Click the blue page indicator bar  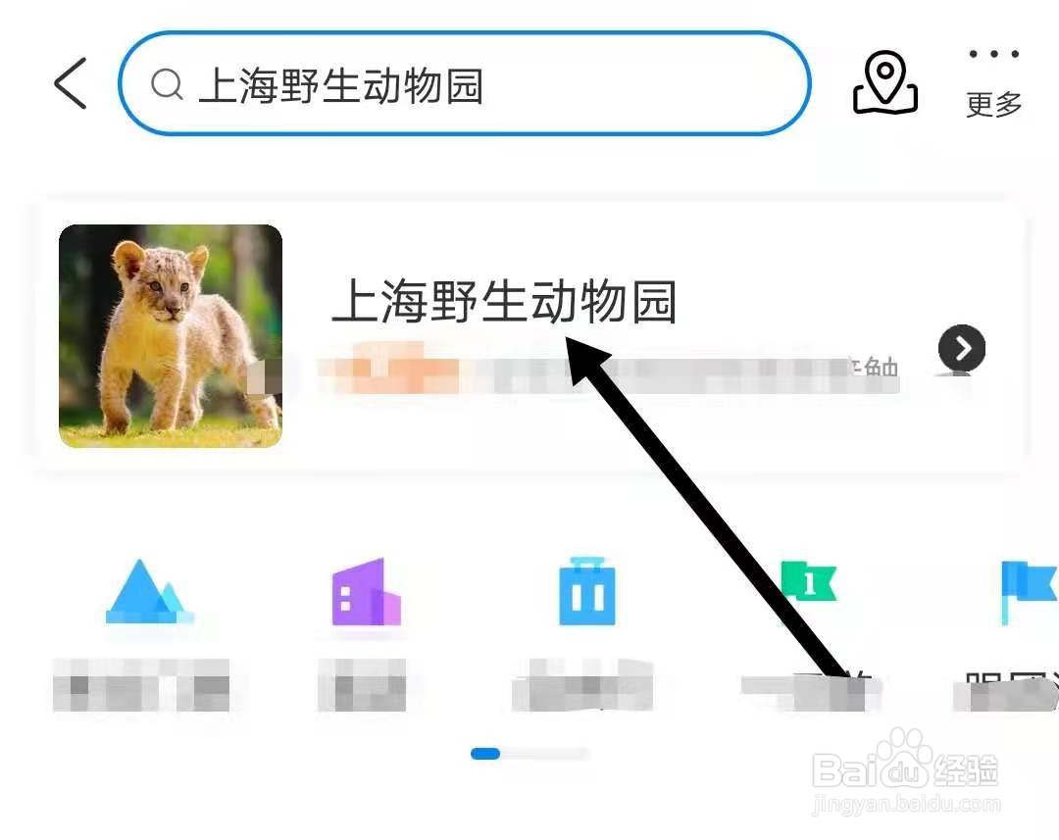(x=485, y=754)
